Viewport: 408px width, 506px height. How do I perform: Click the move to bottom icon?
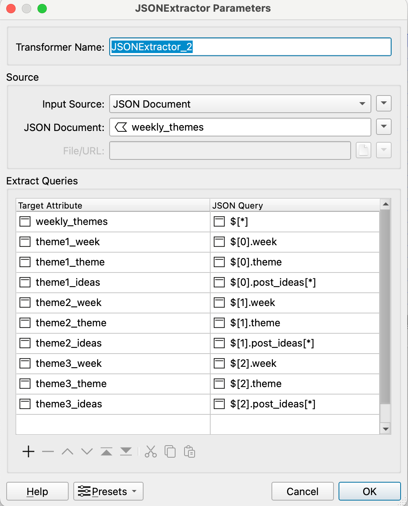[126, 452]
